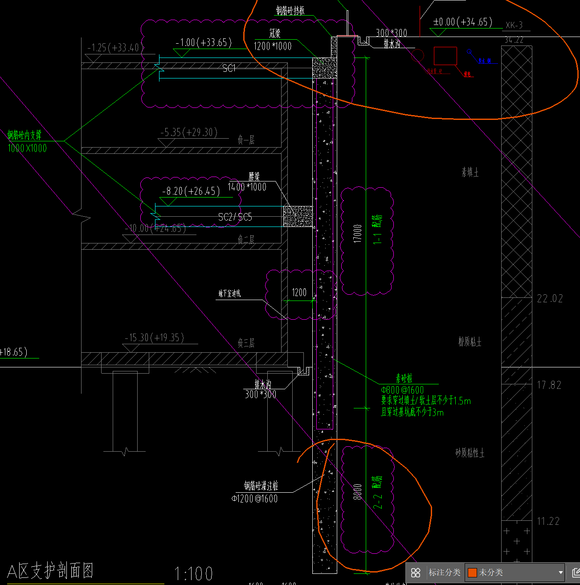580x585 pixels.
Task: Select the 钢筋砼挡板 label
Action: [290, 11]
